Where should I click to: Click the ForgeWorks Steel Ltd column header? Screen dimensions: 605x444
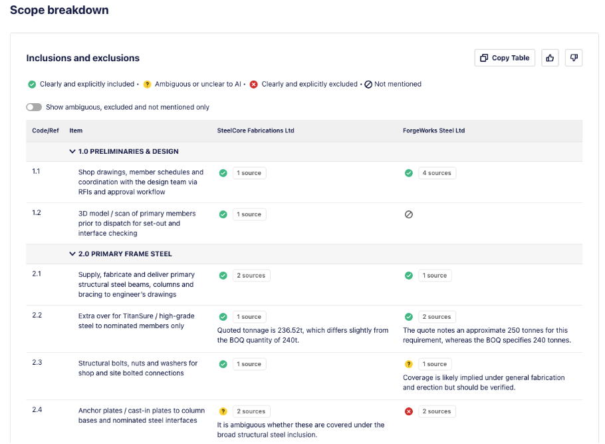[433, 130]
